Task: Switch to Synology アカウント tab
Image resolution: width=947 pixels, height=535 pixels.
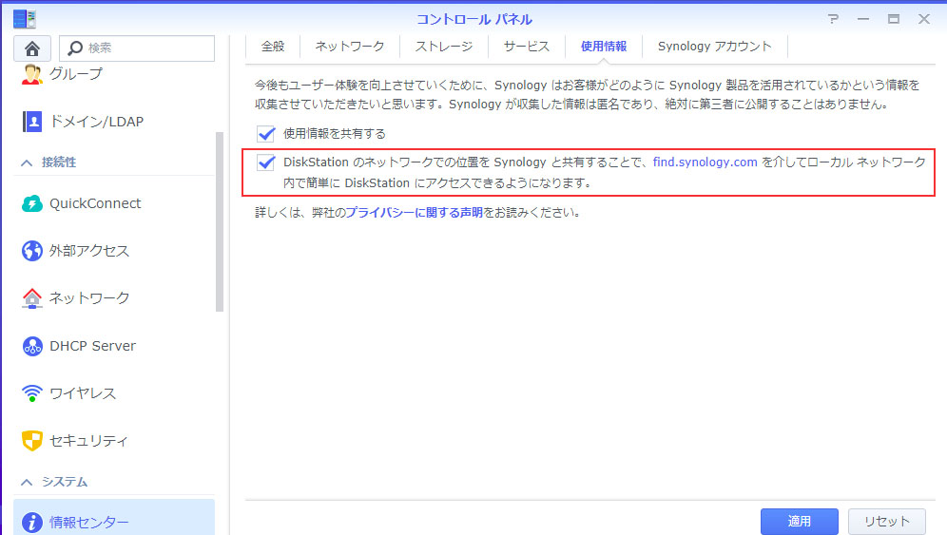Action: (714, 47)
